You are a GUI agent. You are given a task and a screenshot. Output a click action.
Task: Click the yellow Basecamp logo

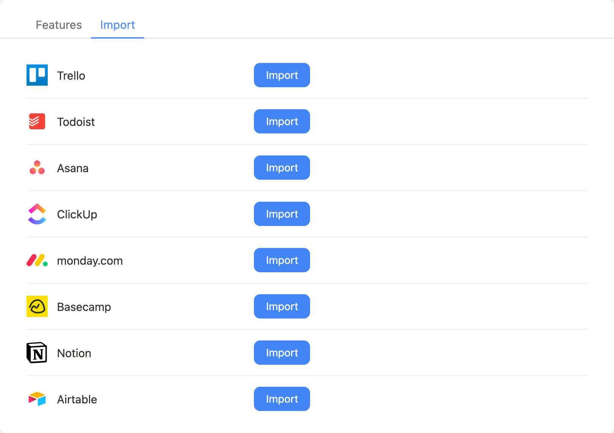click(x=37, y=306)
